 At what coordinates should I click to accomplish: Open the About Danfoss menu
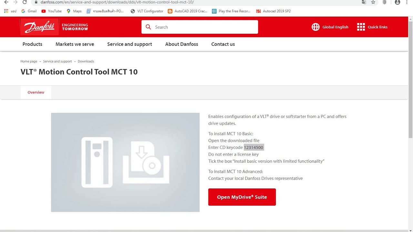click(x=182, y=44)
